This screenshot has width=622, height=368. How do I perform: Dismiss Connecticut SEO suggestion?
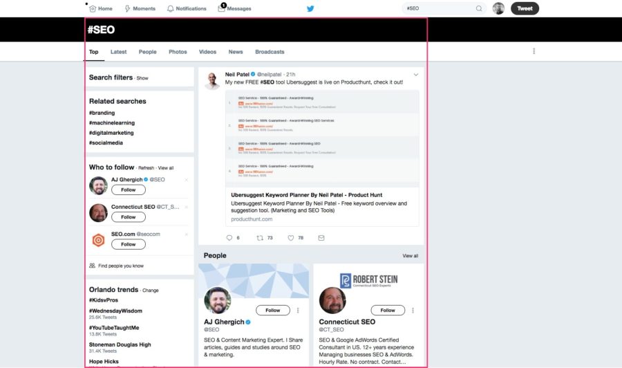pos(187,207)
